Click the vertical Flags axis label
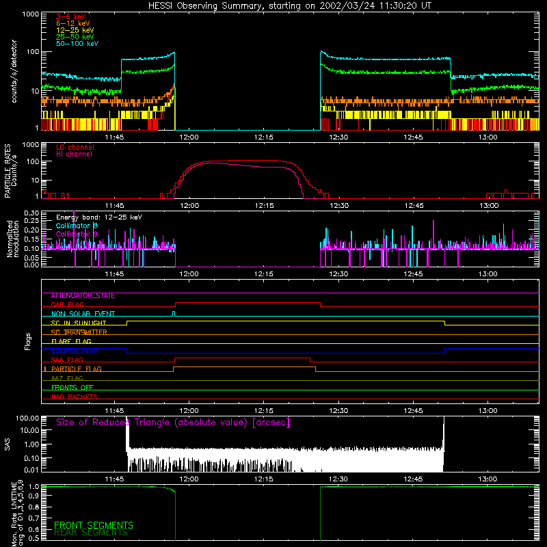 27,341
